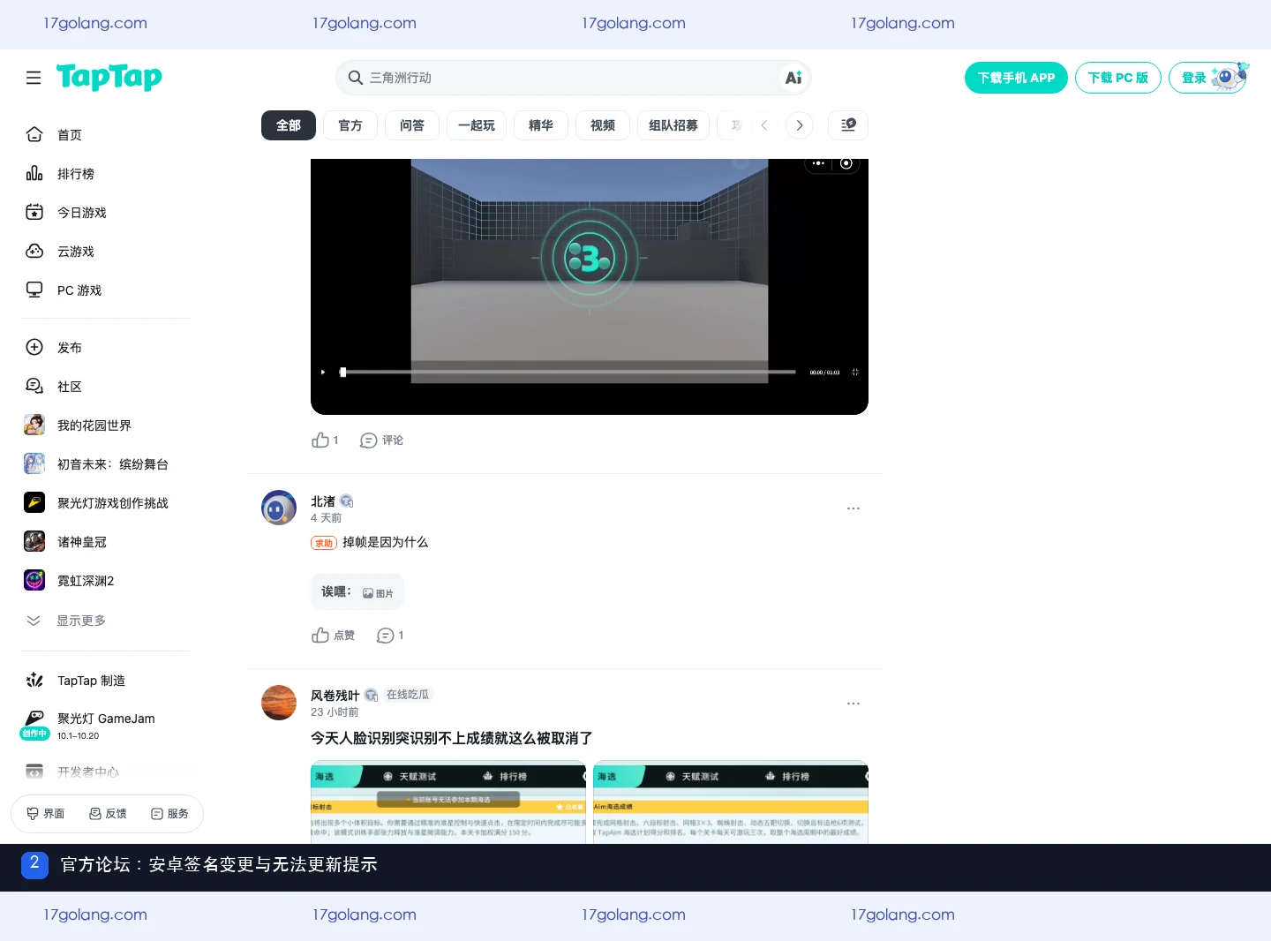Click the search magnifier icon
Image resolution: width=1271 pixels, height=941 pixels.
tap(356, 78)
